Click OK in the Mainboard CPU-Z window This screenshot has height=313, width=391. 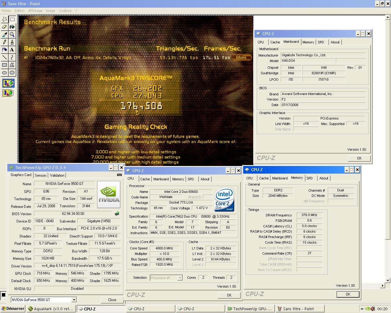359,158
